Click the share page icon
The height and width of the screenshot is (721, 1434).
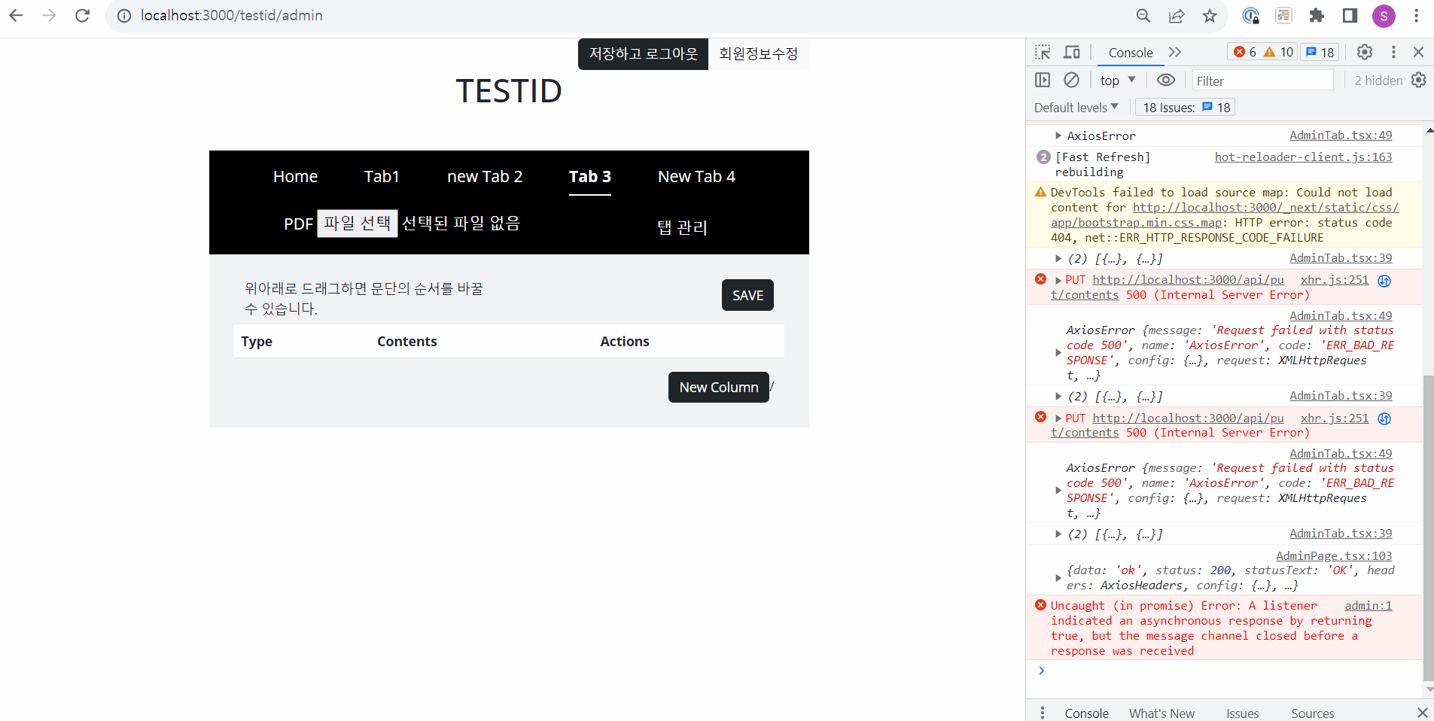(x=1176, y=16)
